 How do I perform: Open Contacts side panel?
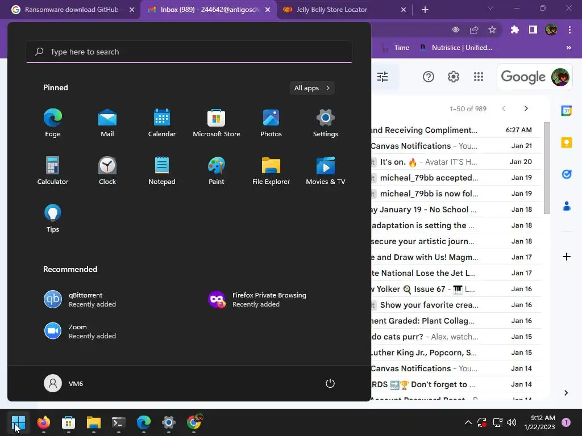coord(567,206)
